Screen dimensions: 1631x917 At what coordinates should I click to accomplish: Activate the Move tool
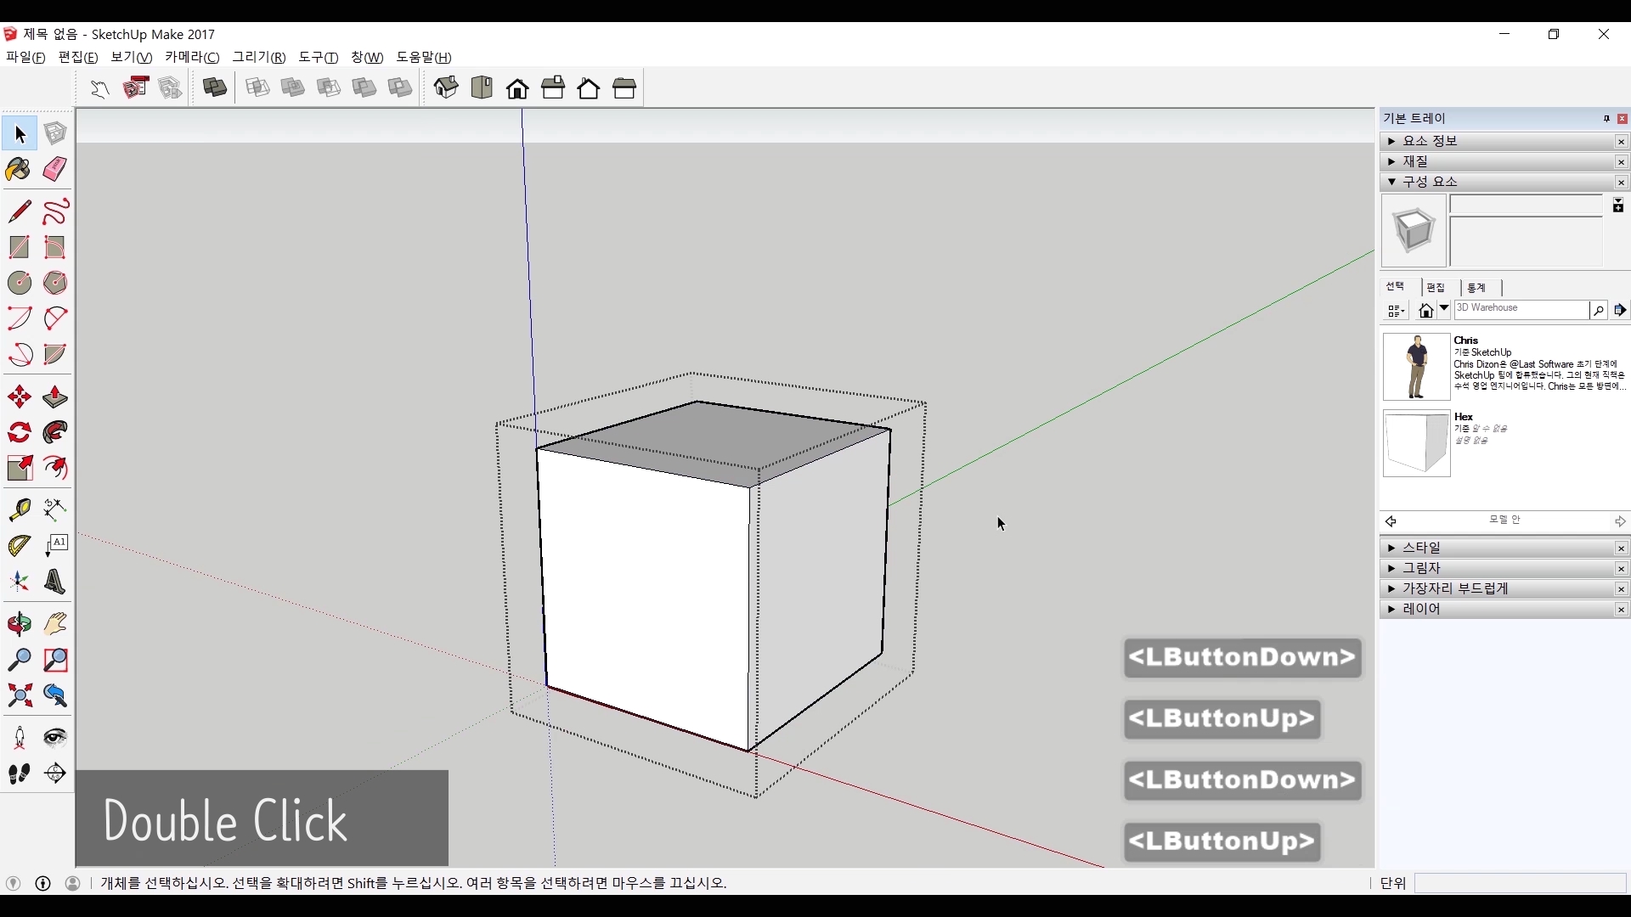pos(19,397)
